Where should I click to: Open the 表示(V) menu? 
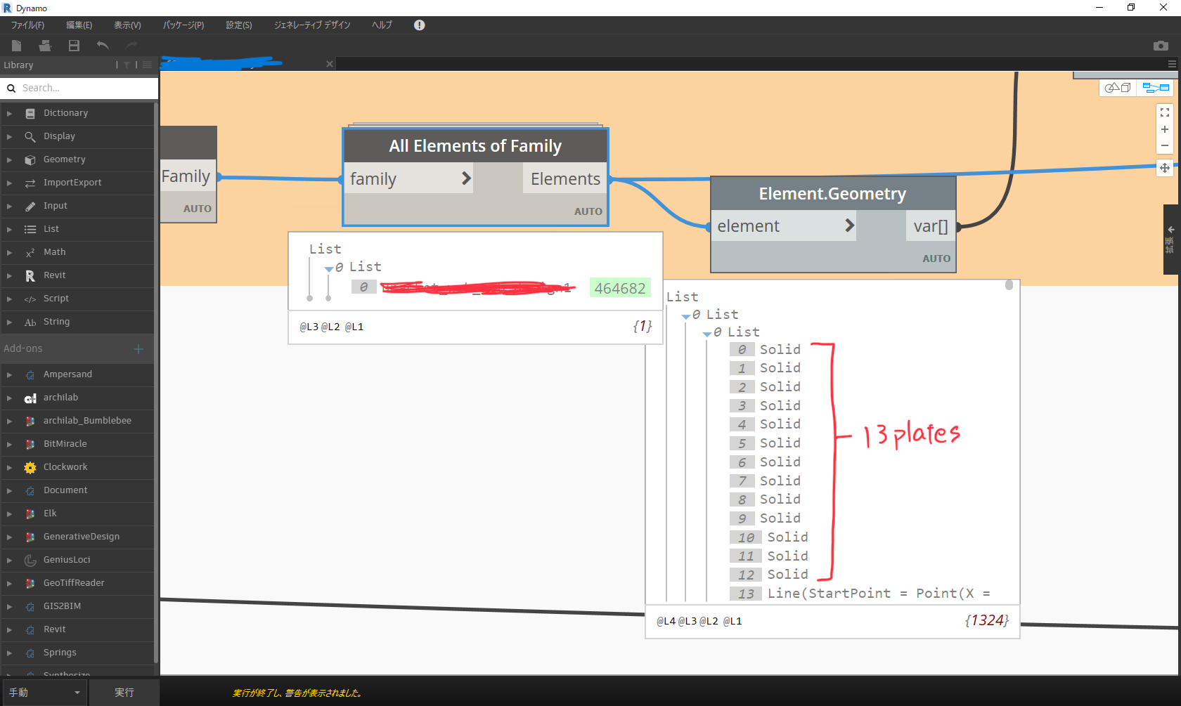(x=127, y=25)
